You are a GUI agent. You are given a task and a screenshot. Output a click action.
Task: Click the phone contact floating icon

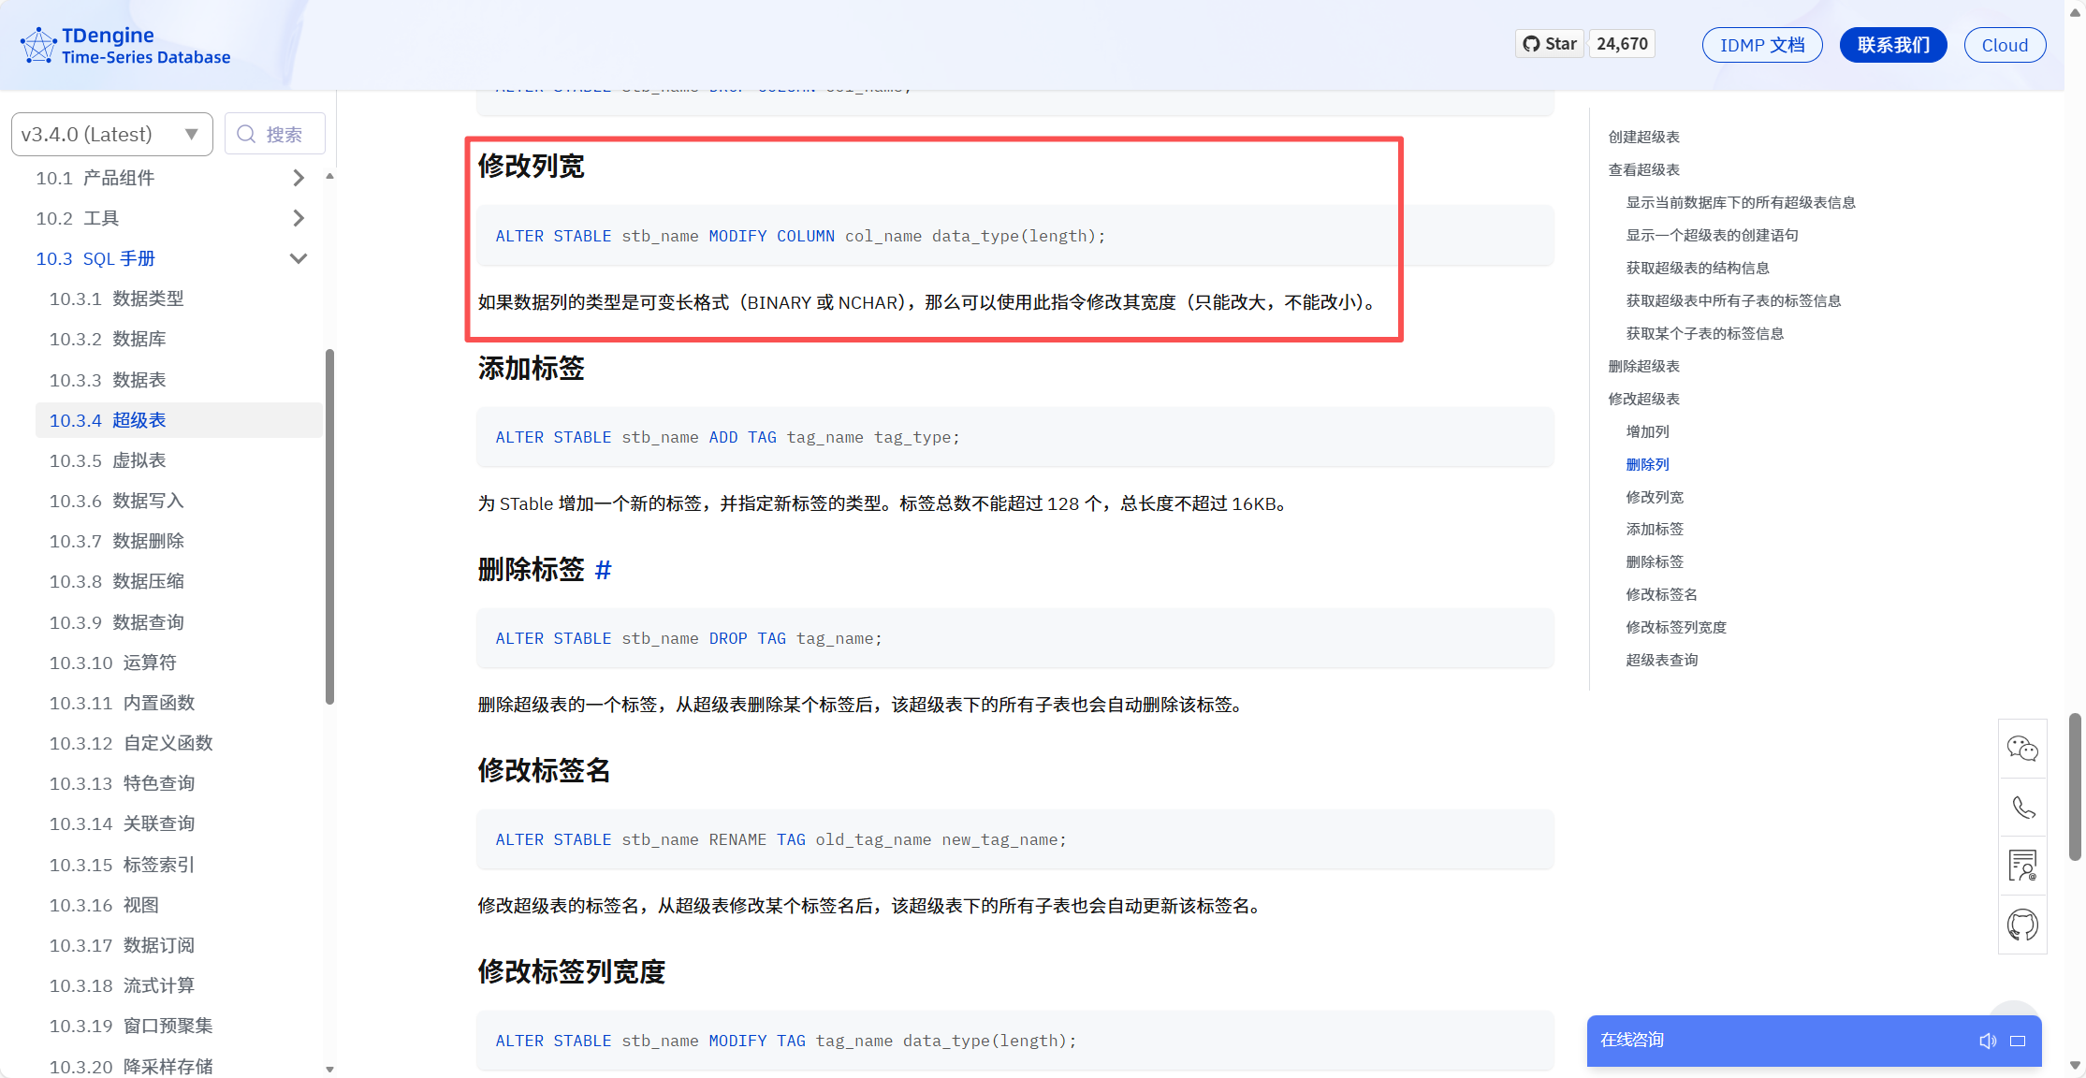(2022, 808)
